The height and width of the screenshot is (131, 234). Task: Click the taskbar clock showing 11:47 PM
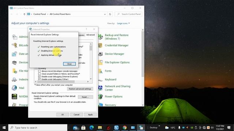tap(220, 127)
